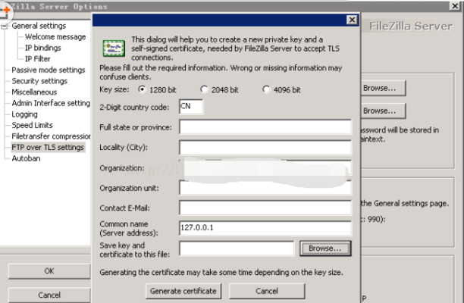Collapse the General settings tree node
The image size is (464, 303).
(4, 27)
